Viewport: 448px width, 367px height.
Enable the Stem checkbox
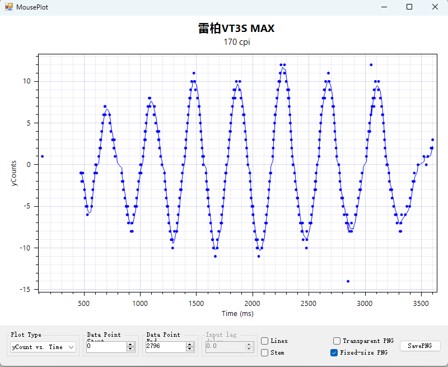point(264,352)
